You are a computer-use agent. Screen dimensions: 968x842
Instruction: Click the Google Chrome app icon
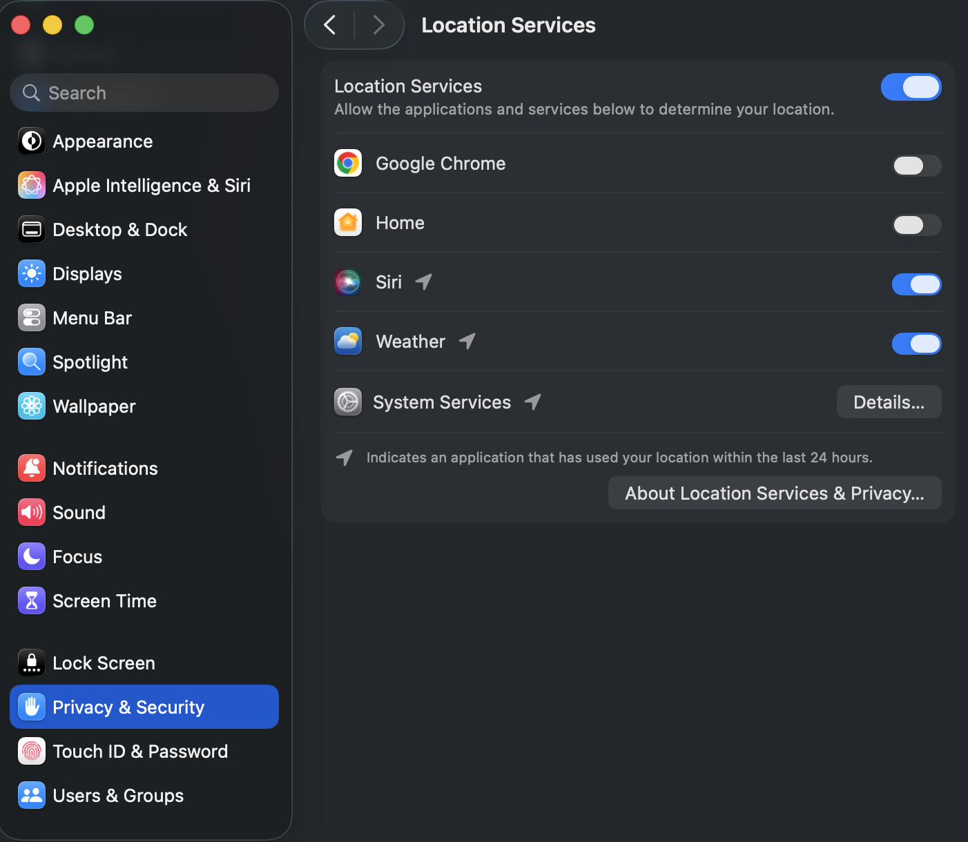click(348, 164)
